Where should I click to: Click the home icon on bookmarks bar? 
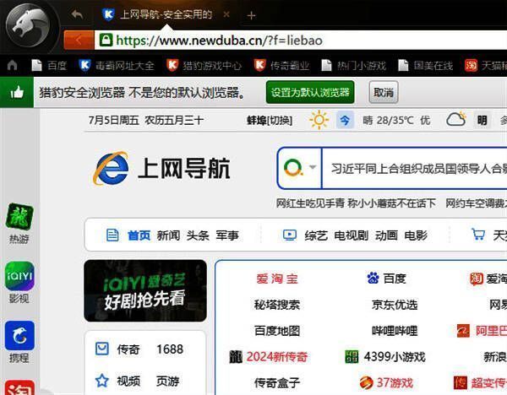pos(12,65)
